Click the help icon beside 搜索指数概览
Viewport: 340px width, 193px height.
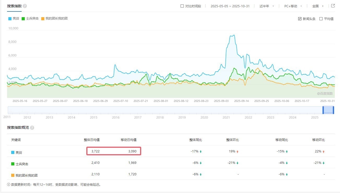(32, 128)
